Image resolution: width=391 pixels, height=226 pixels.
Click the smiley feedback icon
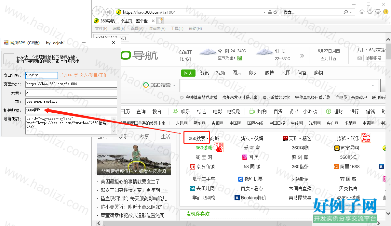[x=386, y=12]
